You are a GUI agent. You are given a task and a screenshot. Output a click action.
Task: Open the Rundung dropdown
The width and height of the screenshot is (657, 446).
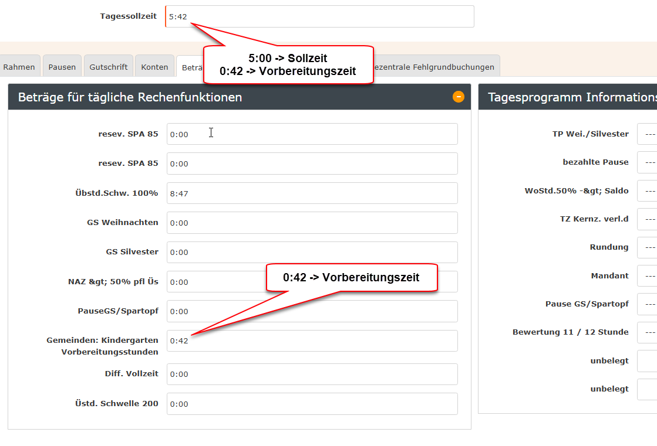coord(647,247)
